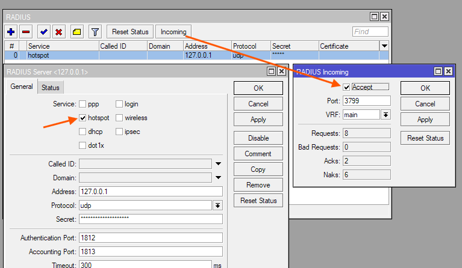Screen dimensions: 462x268
Task: Toggle Accept checkbox in RADIUS Incoming
Action: coord(346,87)
